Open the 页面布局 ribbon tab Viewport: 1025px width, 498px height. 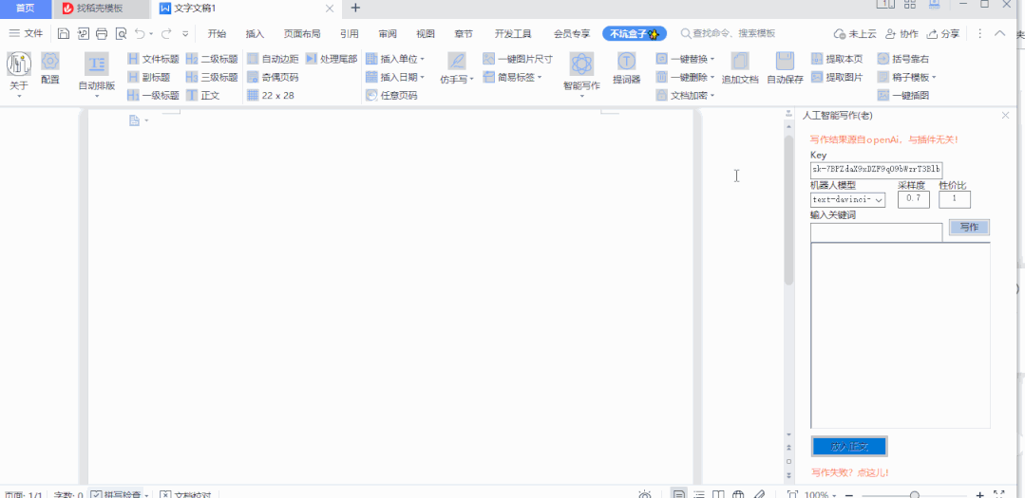pyautogui.click(x=302, y=34)
